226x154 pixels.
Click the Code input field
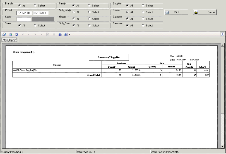24,19
